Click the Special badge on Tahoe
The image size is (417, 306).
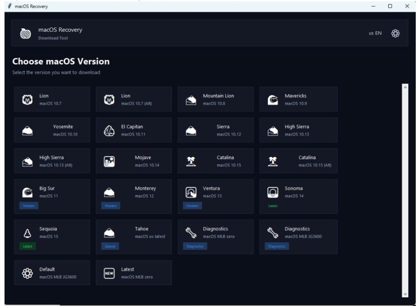click(x=110, y=246)
